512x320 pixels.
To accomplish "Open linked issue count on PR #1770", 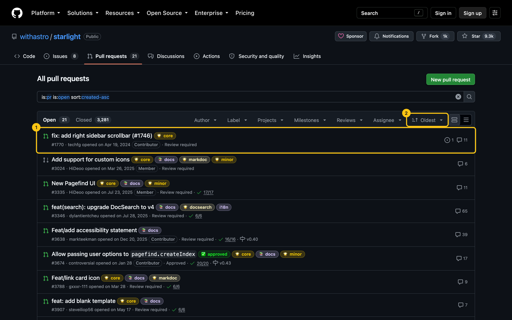I will point(449,140).
